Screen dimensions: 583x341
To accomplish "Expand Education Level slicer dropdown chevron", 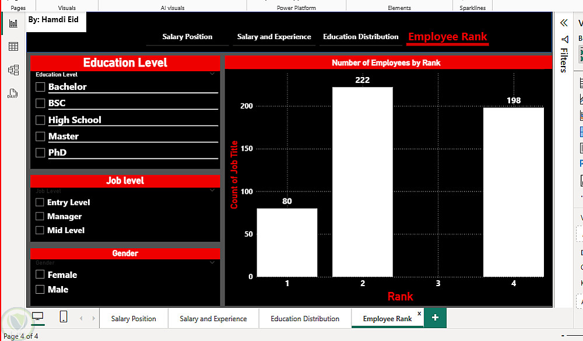I will (212, 74).
